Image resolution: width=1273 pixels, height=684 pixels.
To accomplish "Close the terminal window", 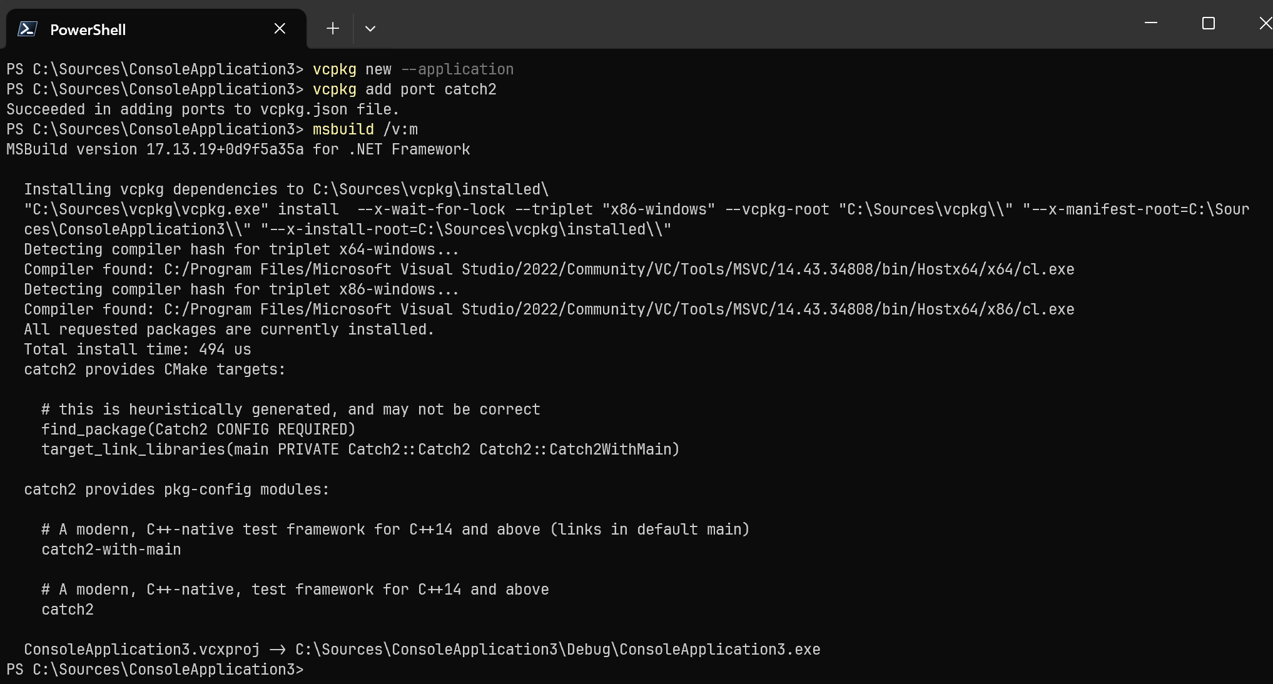I will (1264, 23).
